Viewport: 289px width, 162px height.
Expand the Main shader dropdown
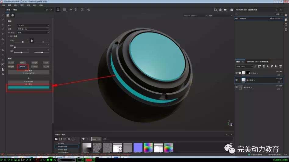[x=276, y=19]
